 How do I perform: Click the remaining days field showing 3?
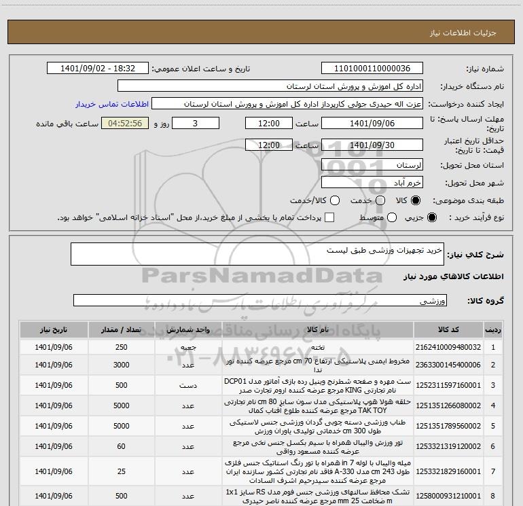point(196,123)
